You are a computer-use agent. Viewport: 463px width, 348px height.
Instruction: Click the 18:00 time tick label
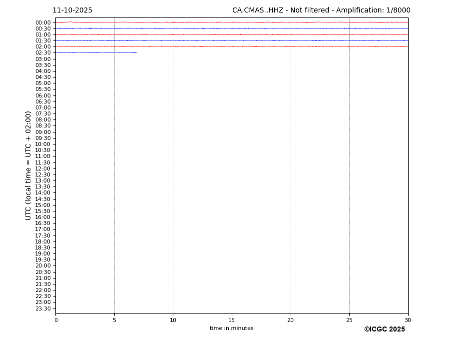tap(42, 241)
